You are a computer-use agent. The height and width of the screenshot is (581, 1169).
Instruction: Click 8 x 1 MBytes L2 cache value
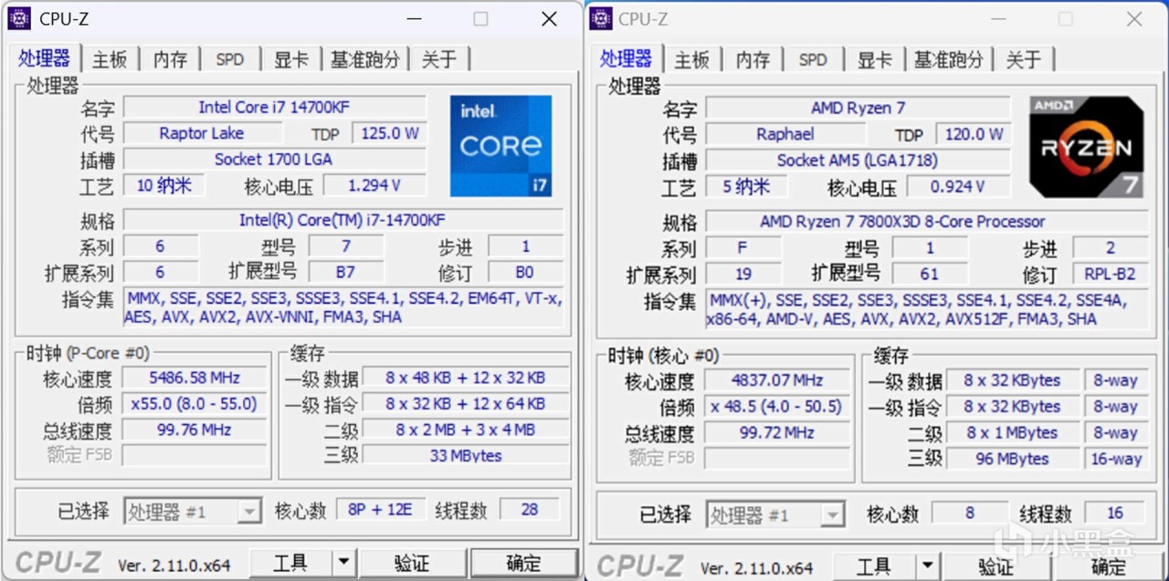click(1012, 432)
